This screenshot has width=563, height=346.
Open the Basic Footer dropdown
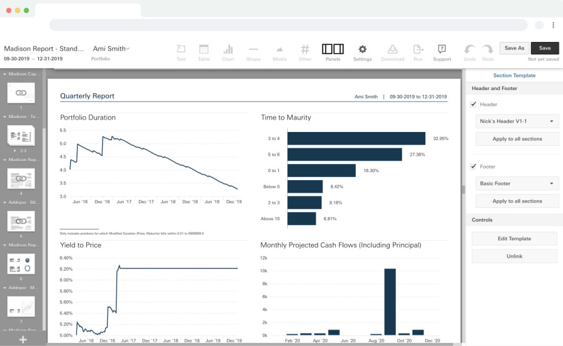[x=517, y=183]
